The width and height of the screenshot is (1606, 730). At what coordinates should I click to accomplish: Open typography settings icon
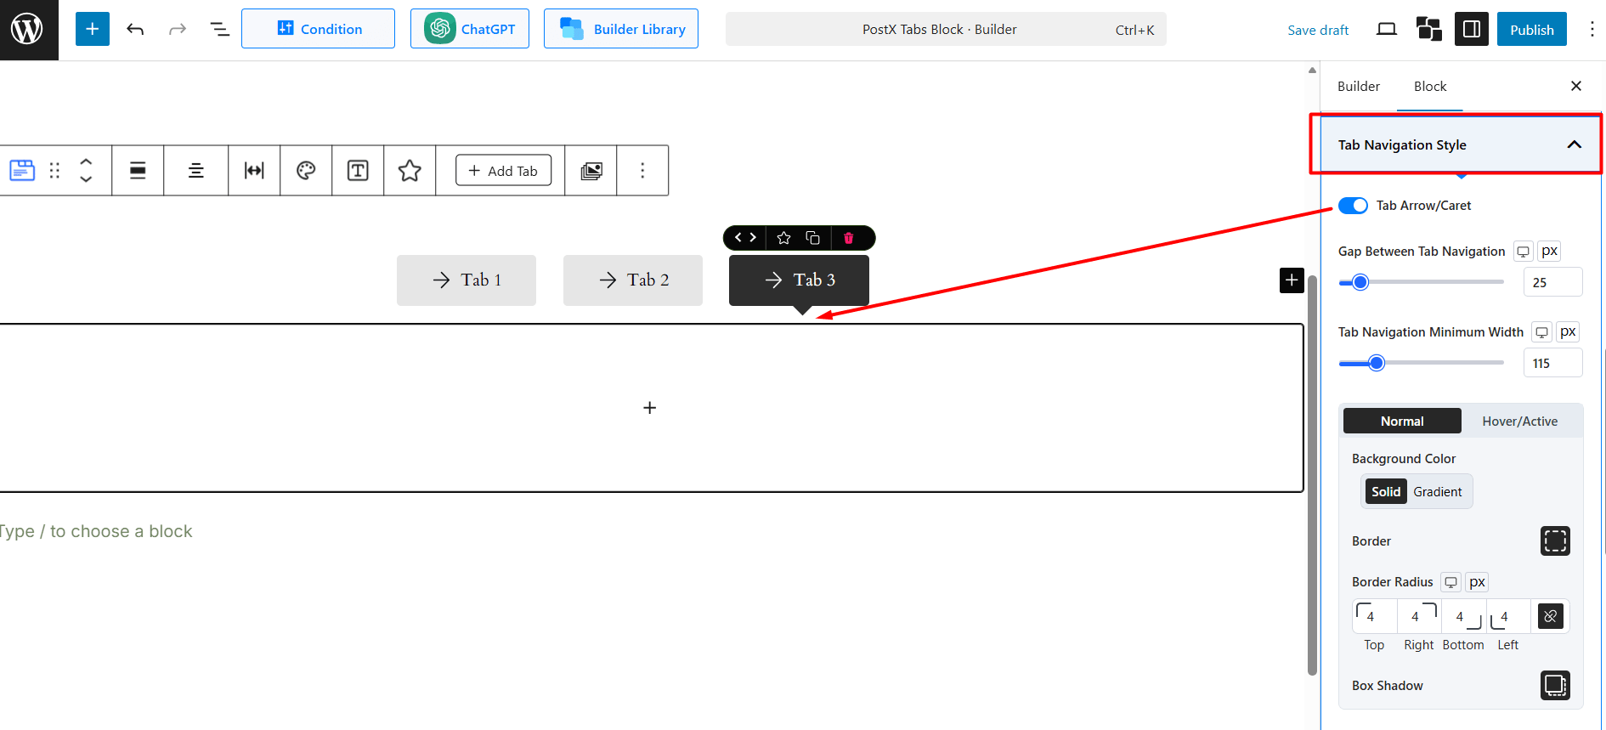click(358, 171)
